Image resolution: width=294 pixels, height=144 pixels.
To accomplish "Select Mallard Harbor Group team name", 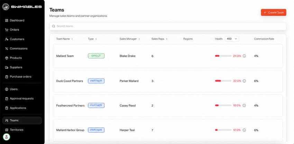I will click(70, 130).
